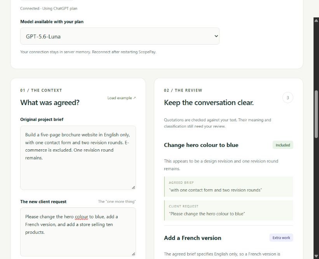Click the Keep the conversation clear heading

pos(209,102)
